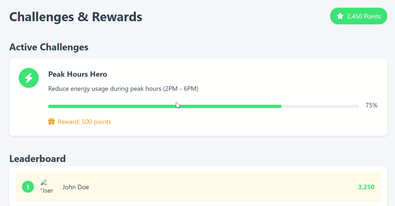
Task: Select John Doe leaderboard row
Action: 198,187
